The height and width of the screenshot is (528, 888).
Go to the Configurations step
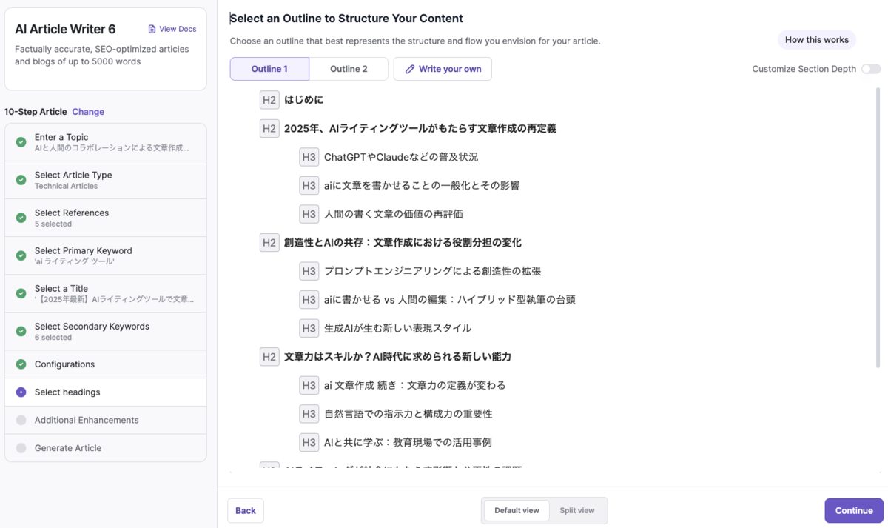pyautogui.click(x=106, y=364)
